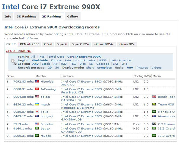Set cooling filter to TEC

tap(73, 64)
